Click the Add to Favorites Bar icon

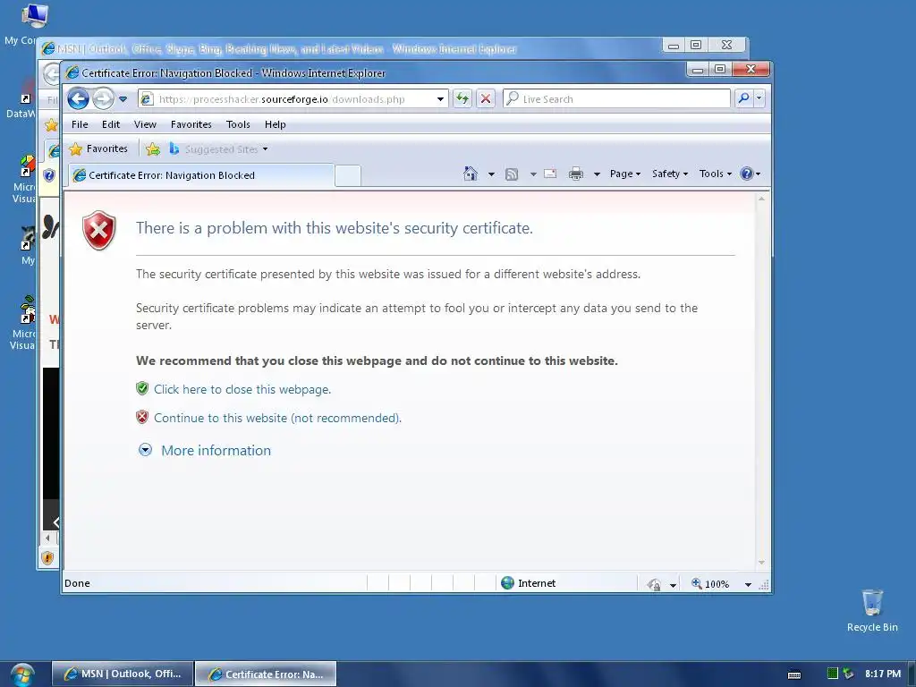[152, 149]
